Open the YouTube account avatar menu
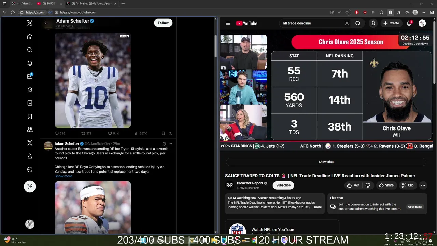 [x=422, y=23]
